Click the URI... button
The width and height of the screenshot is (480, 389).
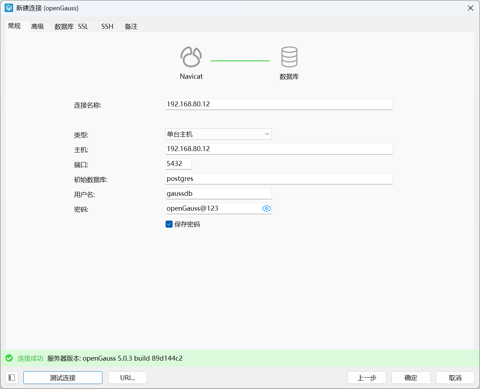coord(128,378)
